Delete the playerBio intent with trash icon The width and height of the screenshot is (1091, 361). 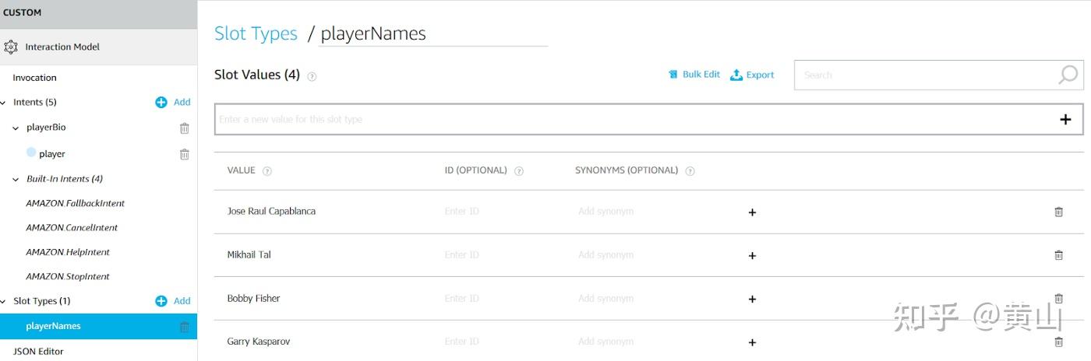point(185,128)
